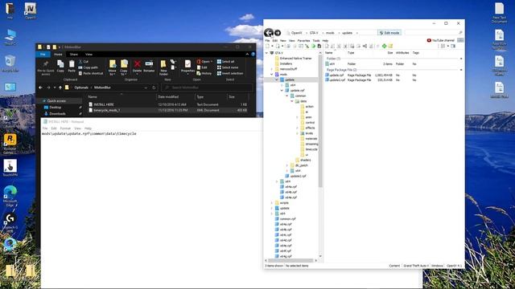This screenshot has height=289, width=515.
Task: Click Open in Explorer ribbon
Action: pyautogui.click(x=204, y=62)
